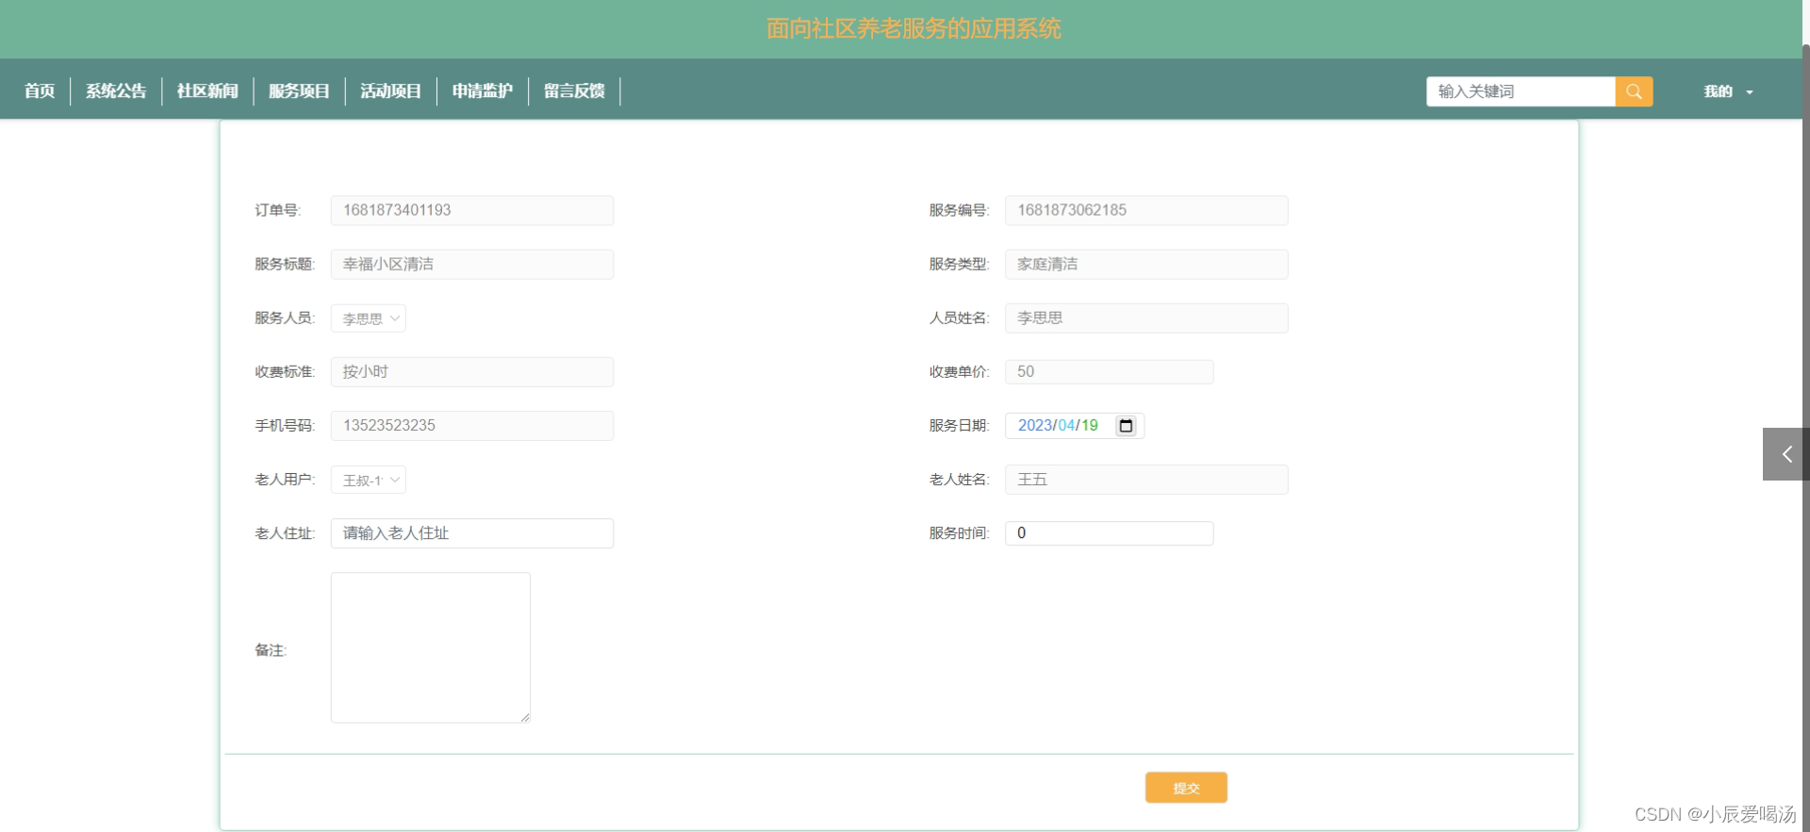
Task: Click the 老人姓名 field 王五
Action: click(1146, 480)
